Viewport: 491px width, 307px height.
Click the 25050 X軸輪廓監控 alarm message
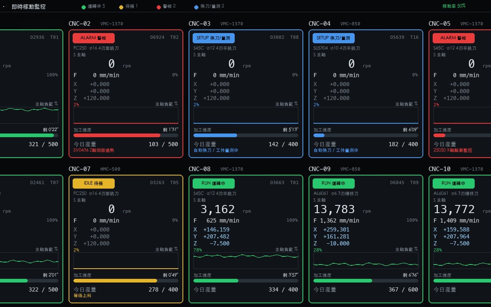pyautogui.click(x=453, y=150)
